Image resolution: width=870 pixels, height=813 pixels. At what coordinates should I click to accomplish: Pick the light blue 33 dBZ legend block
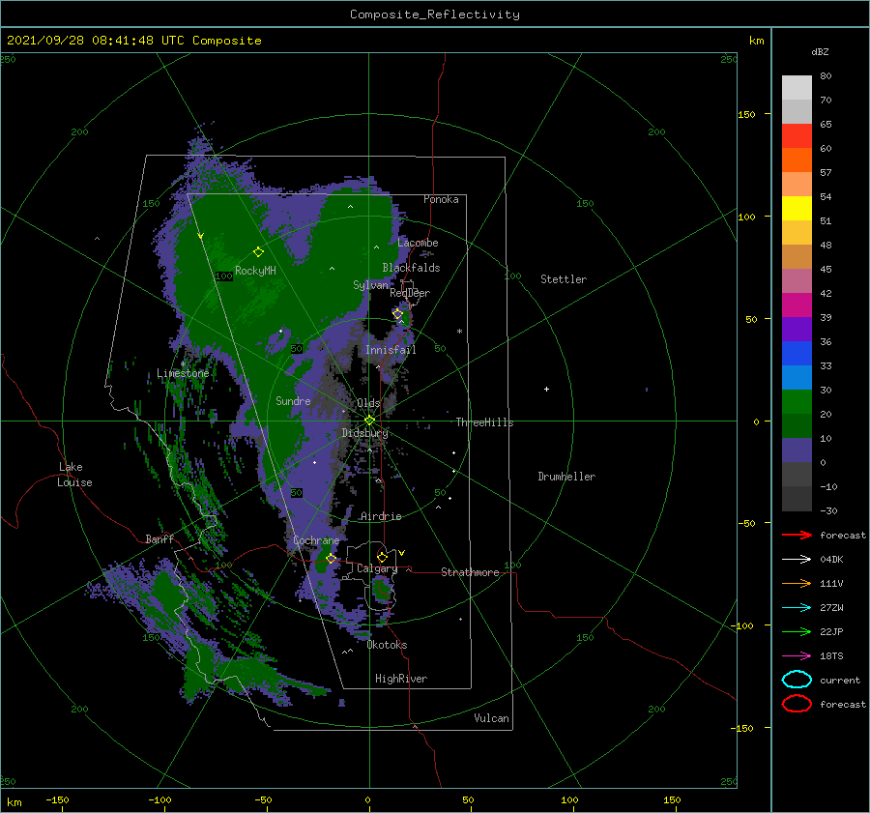pyautogui.click(x=797, y=377)
